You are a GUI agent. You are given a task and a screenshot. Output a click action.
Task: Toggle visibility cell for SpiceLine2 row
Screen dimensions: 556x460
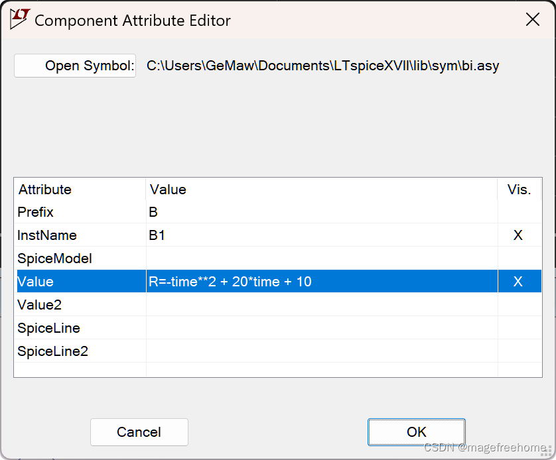coord(520,351)
